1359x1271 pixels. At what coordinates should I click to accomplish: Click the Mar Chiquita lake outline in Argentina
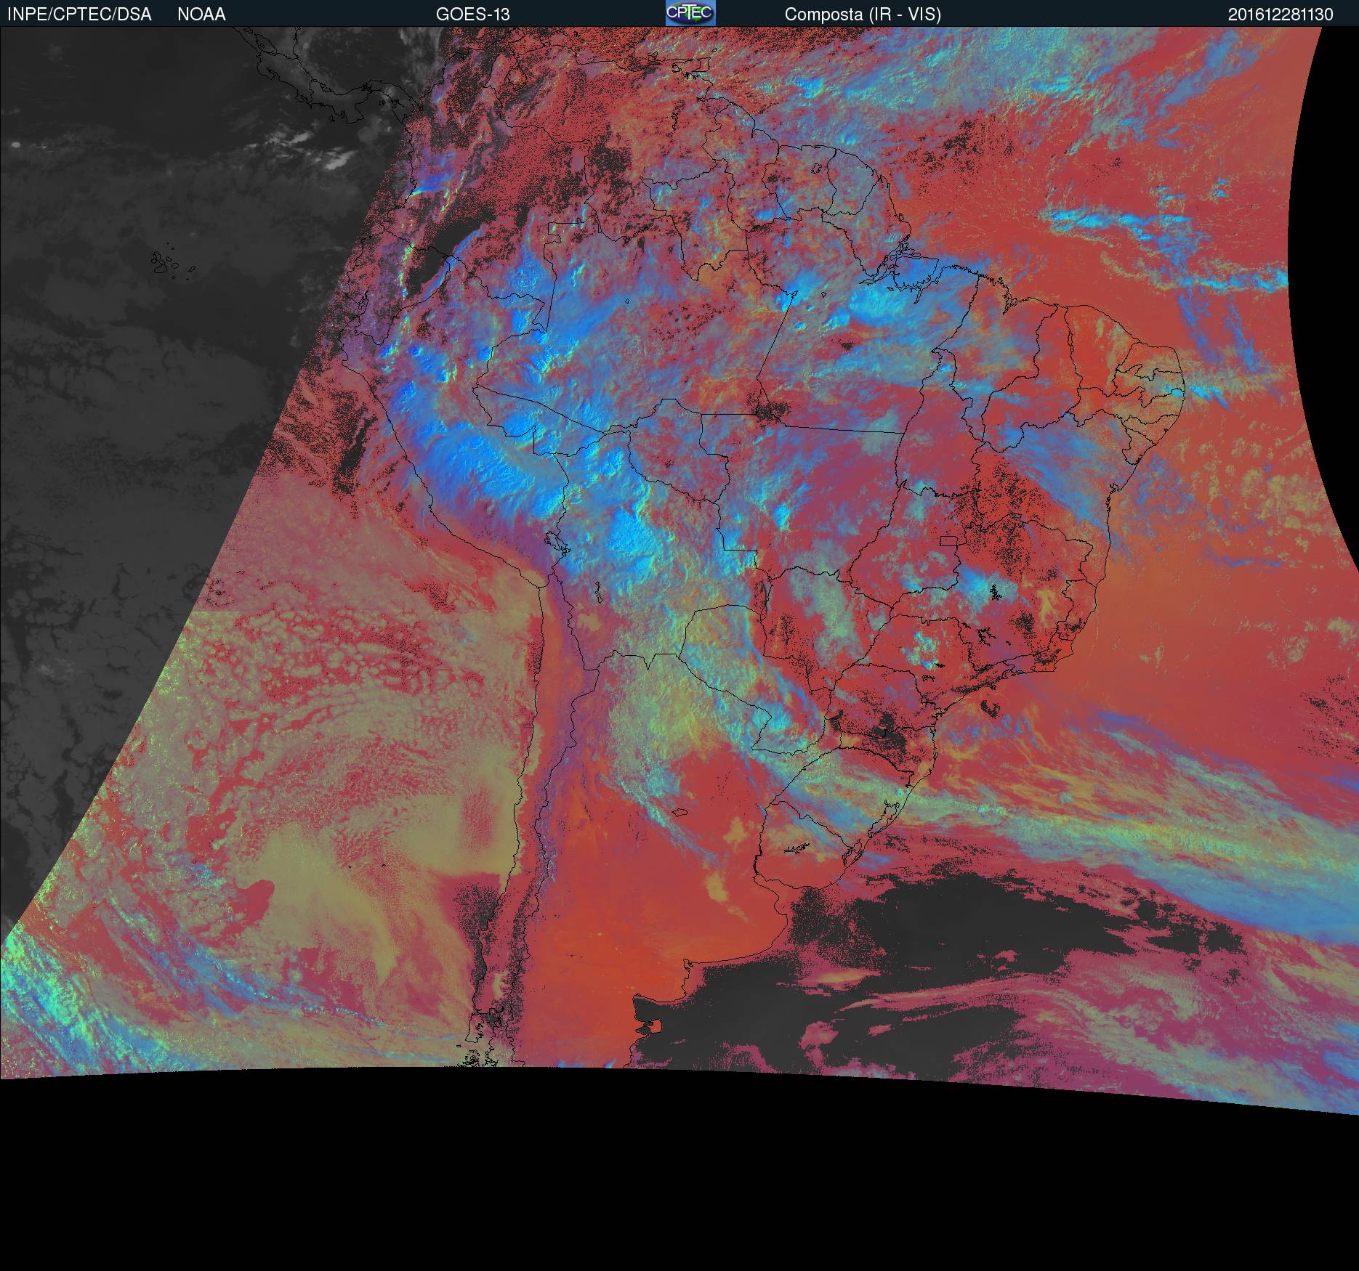point(680,813)
